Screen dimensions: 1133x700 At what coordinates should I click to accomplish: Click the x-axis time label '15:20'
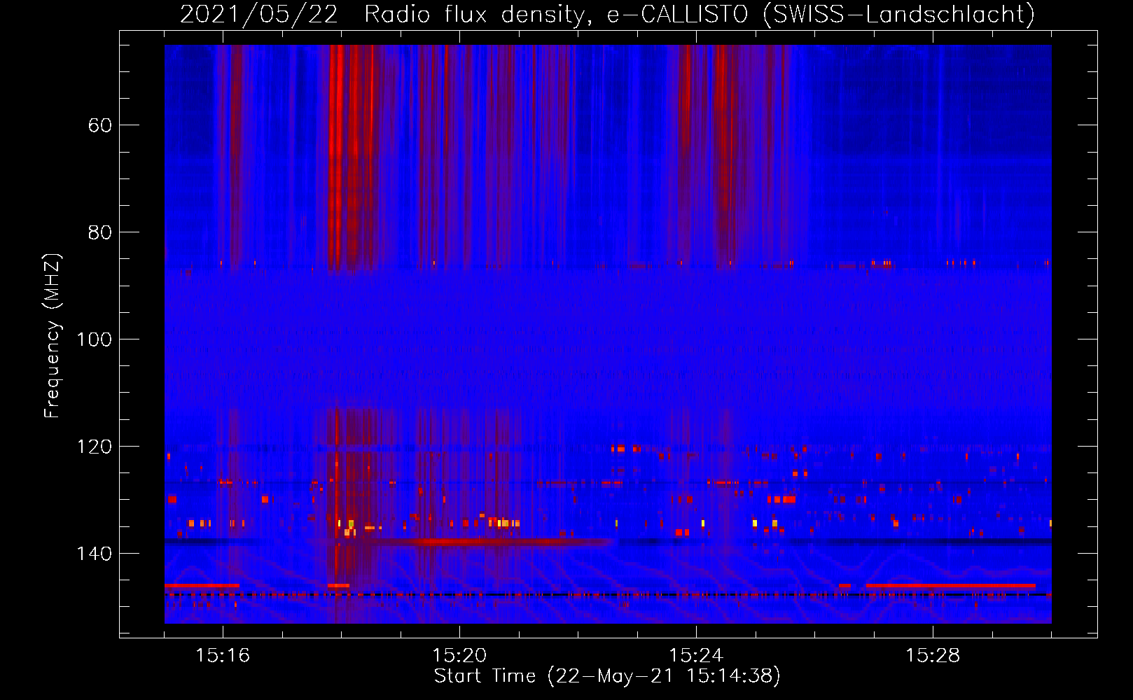pyautogui.click(x=459, y=656)
